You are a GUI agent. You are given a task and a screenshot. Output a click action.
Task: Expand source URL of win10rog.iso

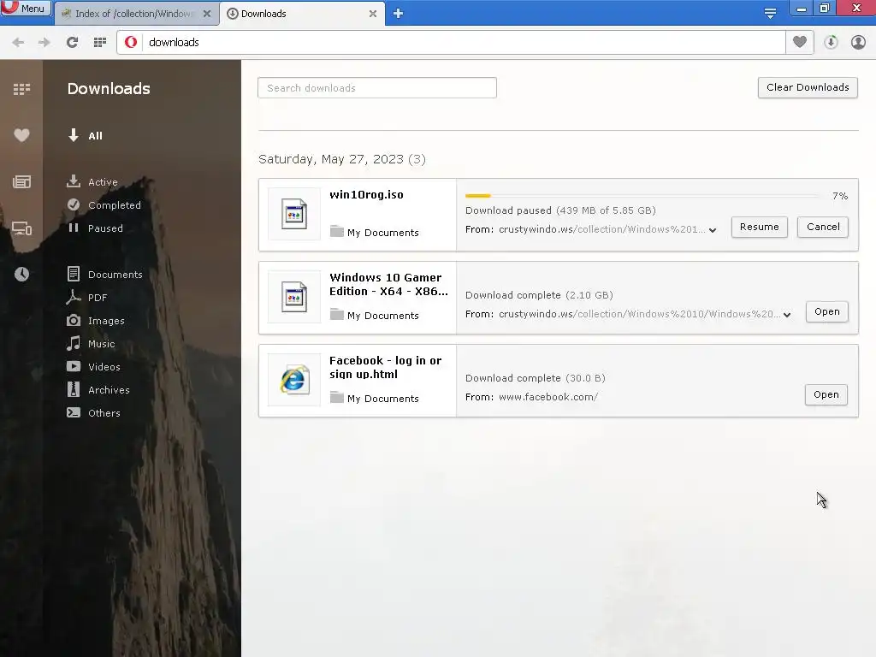click(x=713, y=230)
